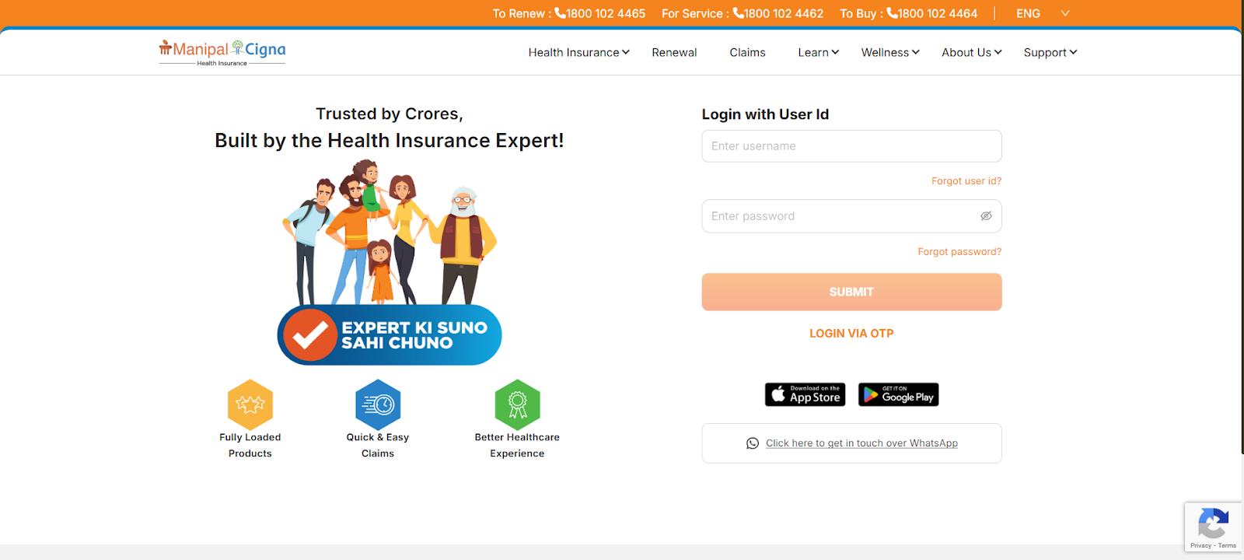Screen dimensions: 1244x560
Task: Call the To Buy number 1800 102 4464
Action: point(931,13)
